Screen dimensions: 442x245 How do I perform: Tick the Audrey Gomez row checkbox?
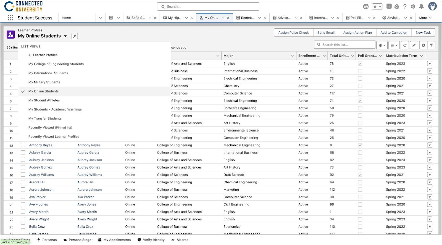(23, 167)
